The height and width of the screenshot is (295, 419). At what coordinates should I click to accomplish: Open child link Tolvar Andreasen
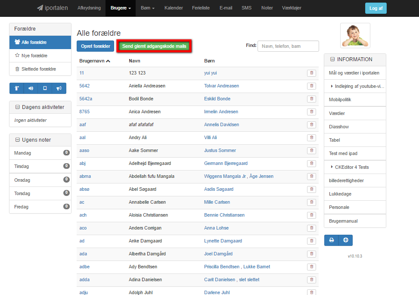click(x=221, y=86)
